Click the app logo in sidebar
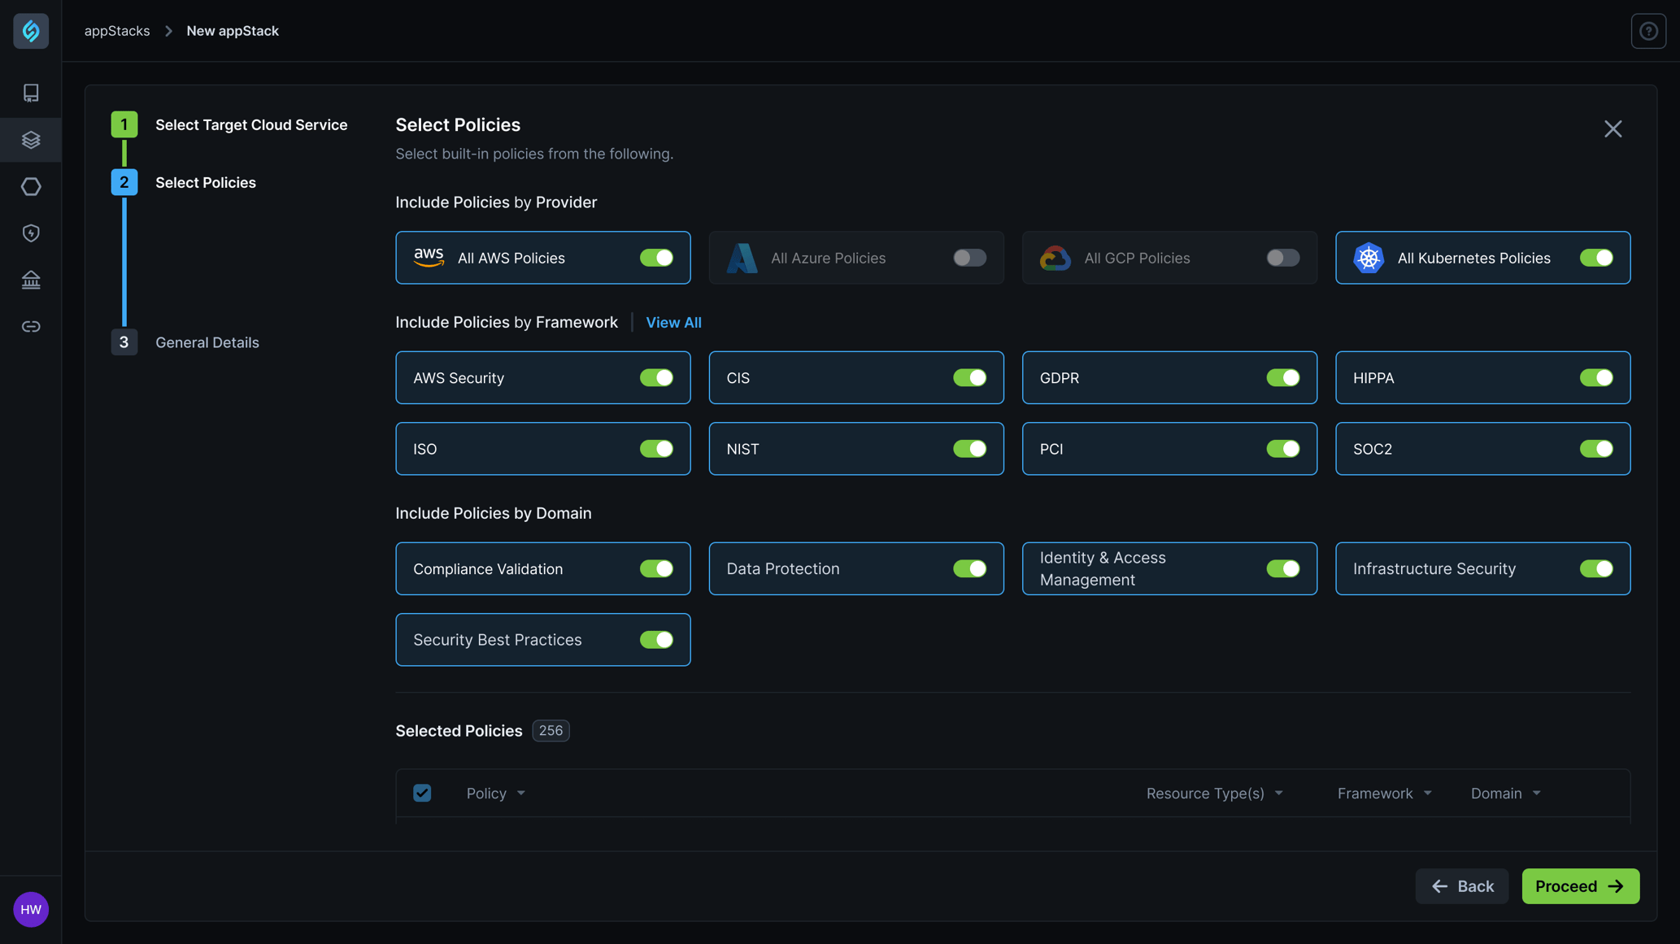1680x944 pixels. coord(31,31)
